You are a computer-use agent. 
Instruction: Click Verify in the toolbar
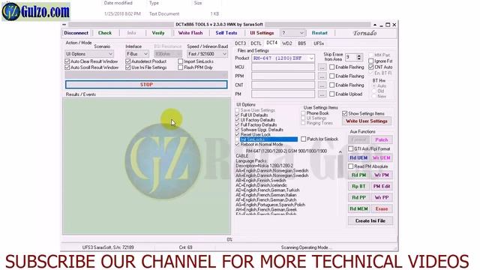pos(158,33)
